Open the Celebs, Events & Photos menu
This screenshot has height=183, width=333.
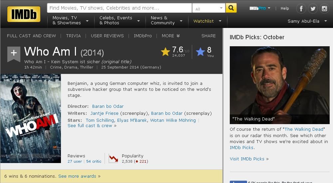(120, 20)
